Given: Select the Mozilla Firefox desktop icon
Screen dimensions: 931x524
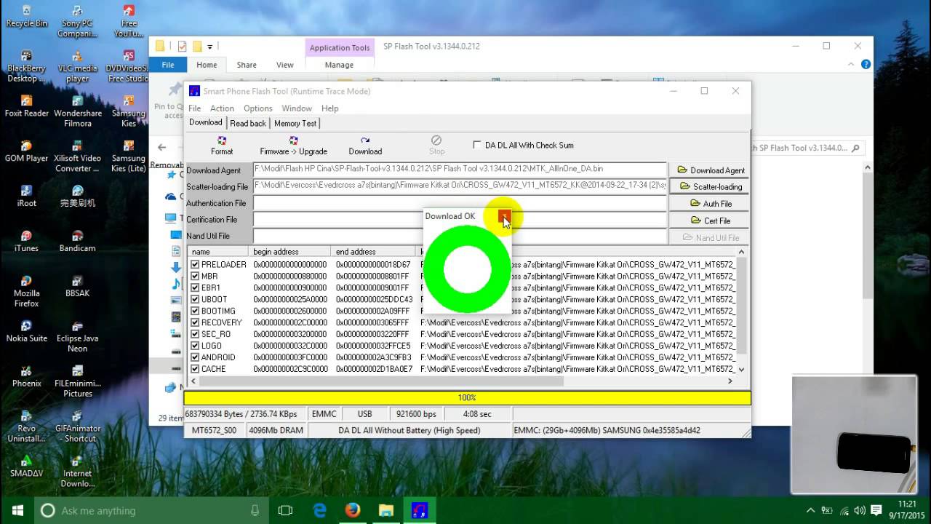Looking at the screenshot, I should [26, 292].
